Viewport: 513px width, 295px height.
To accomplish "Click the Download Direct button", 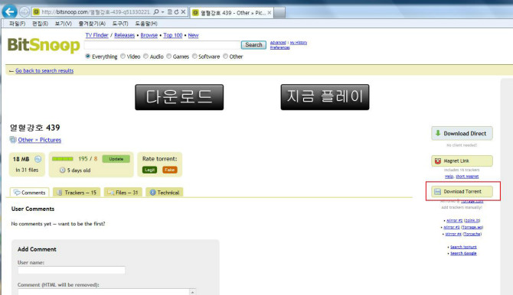I will pos(462,133).
